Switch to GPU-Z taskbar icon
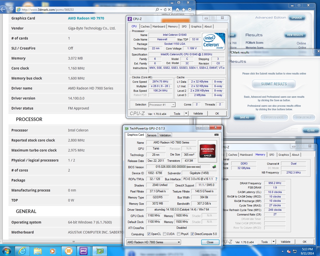The width and height of the screenshot is (320, 256). pyautogui.click(x=100, y=251)
